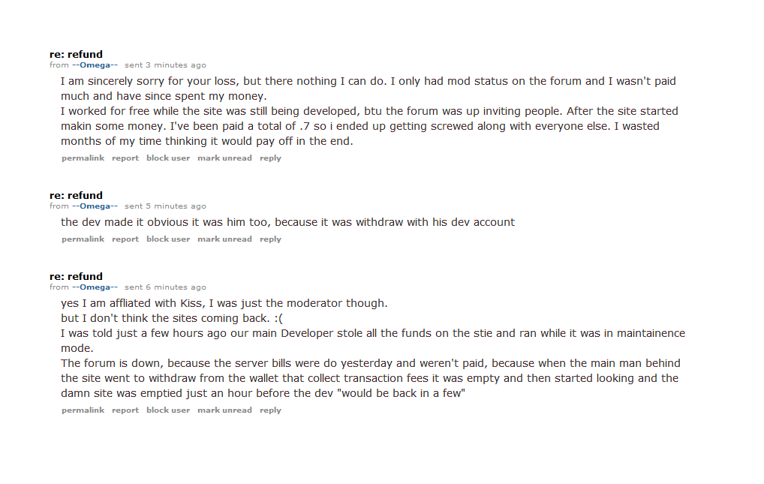Viewport: 764px width, 484px height.
Task: Block user on the 6-minutes-ago message
Action: click(x=168, y=410)
